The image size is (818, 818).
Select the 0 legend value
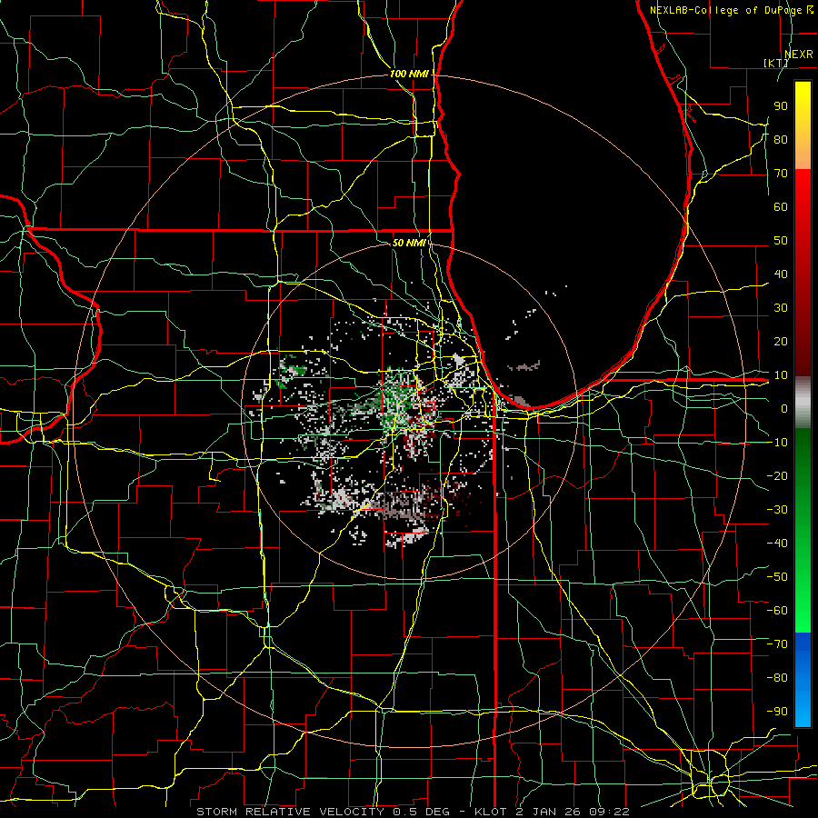click(784, 409)
